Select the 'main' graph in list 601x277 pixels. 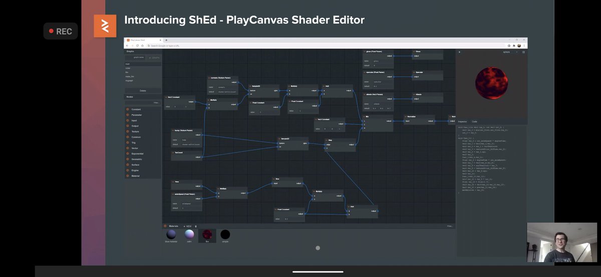pos(143,64)
